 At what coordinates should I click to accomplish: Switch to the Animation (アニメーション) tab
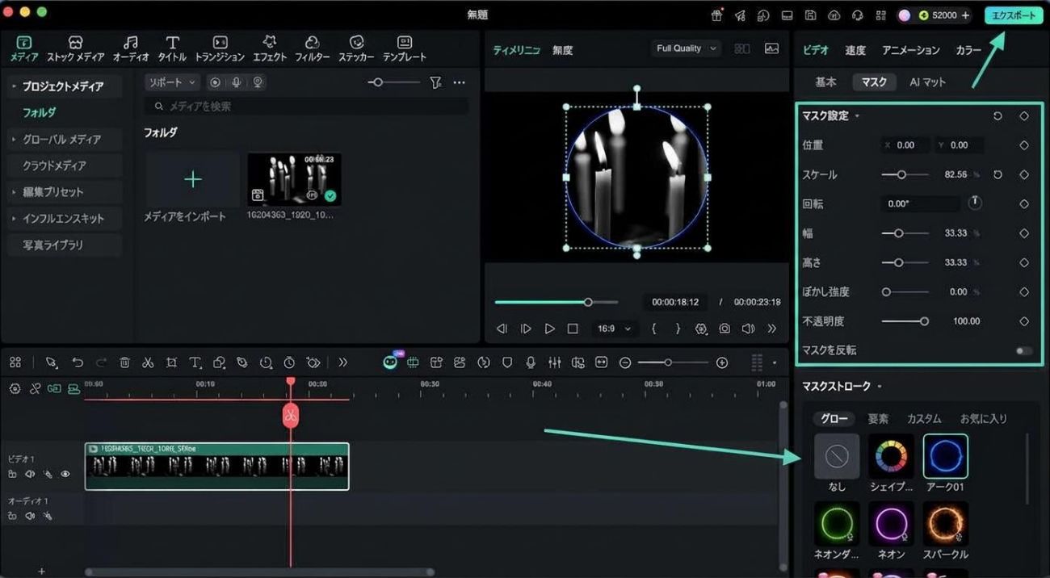tap(911, 50)
